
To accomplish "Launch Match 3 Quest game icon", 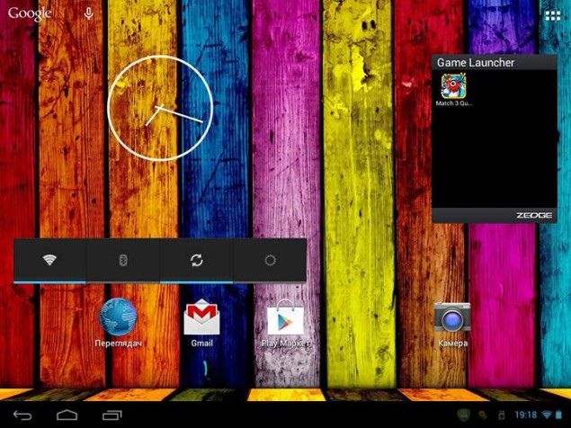I will [453, 87].
